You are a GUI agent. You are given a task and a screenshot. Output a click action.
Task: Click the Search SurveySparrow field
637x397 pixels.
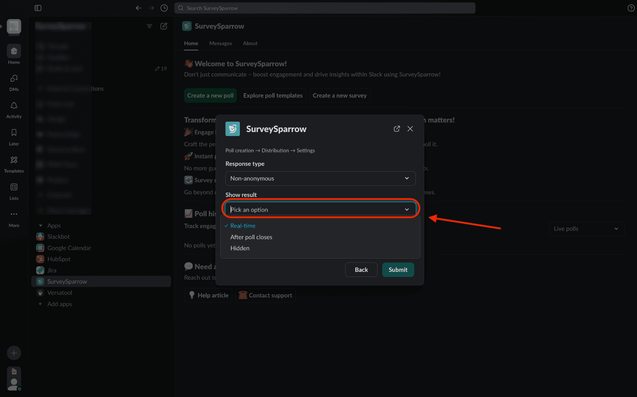tap(325, 8)
